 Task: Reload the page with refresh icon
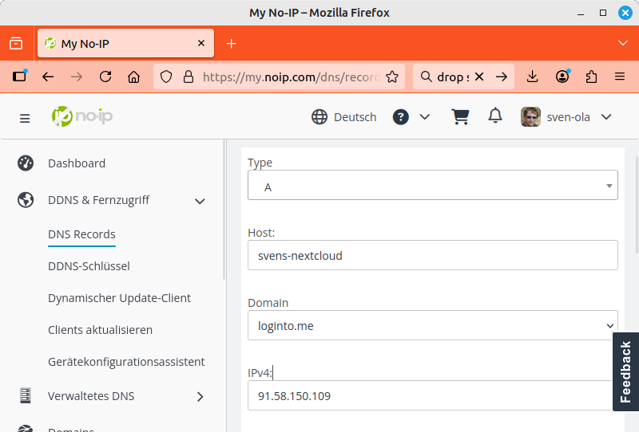[105, 77]
